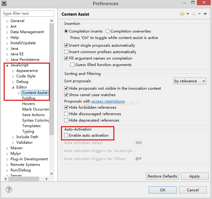Check Enable auto activation
Image resolution: width=212 pixels, height=199 pixels.
coord(66,135)
